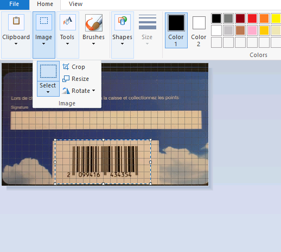Expand the Shapes dropdown arrow
Screen dimensions: 281x252
[122, 43]
